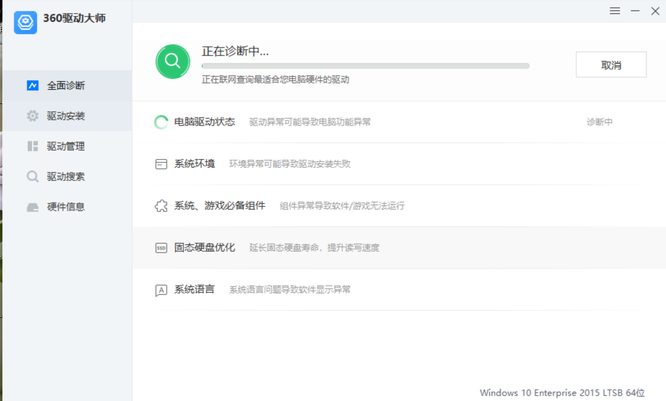Select the 全面诊断 chart icon in sidebar
This screenshot has height=401, width=666.
click(x=32, y=86)
